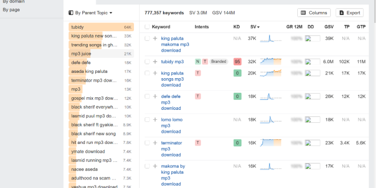Screen dimensions: 376x188
Task: Click plus icon for 'king paluta makoma mp3 download'
Action: tap(155, 39)
